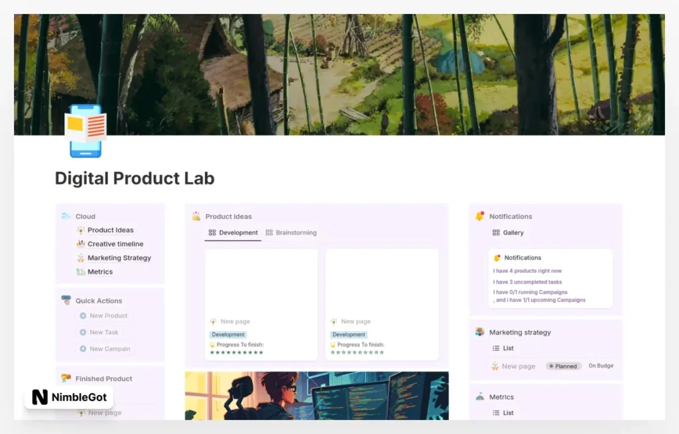
Task: Open New page under Marketing strategy
Action: click(x=519, y=366)
